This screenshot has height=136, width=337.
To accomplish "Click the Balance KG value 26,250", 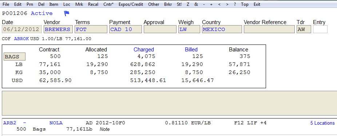I will pos(239,72).
